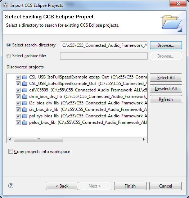Click folder icon of pal_sys_bios_lib
The image size is (189, 198).
(25, 116)
